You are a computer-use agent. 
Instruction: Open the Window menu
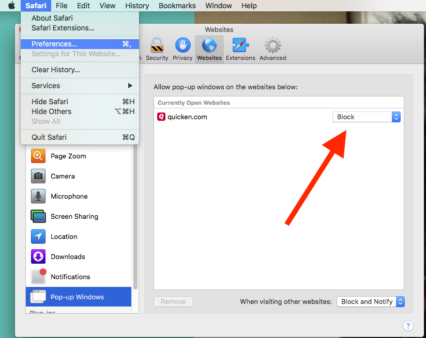pos(219,6)
